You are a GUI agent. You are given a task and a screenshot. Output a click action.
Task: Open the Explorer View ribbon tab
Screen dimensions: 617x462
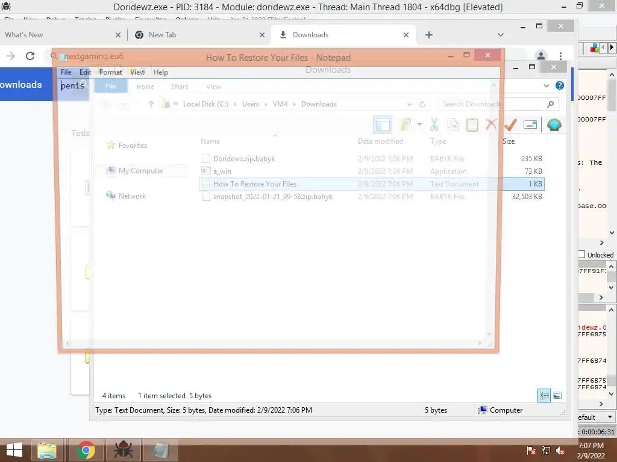click(x=214, y=87)
